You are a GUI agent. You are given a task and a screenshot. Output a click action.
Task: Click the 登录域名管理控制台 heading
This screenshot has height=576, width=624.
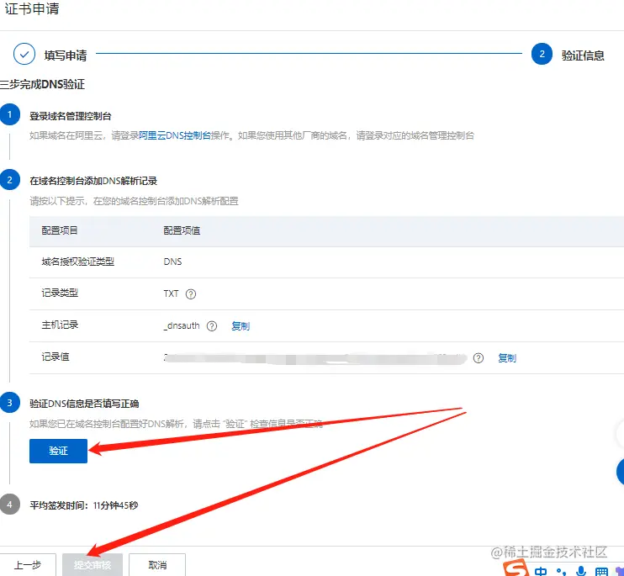71,116
